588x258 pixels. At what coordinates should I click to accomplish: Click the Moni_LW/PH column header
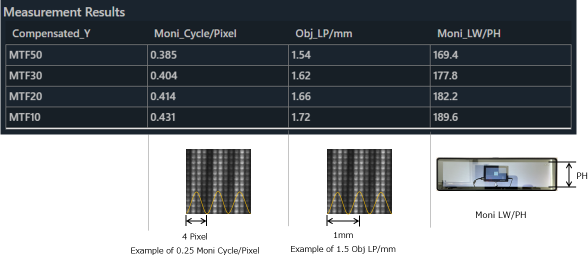click(469, 34)
